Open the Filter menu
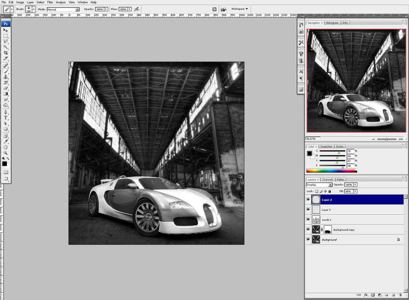Screen dimensions: 409x300 click(50, 2)
